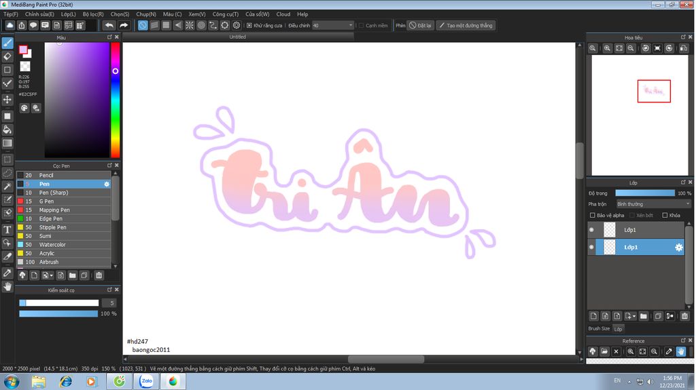
Task: Expand the add-layer dropdown arrow
Action: click(x=634, y=316)
